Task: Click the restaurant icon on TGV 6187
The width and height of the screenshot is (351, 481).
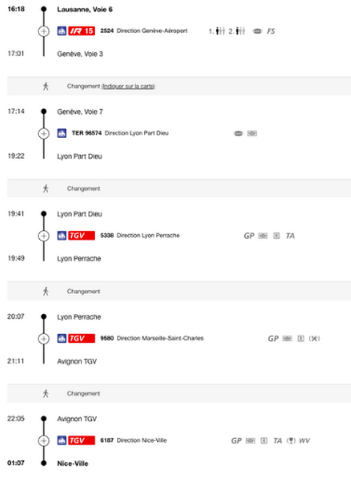Action: 291,441
